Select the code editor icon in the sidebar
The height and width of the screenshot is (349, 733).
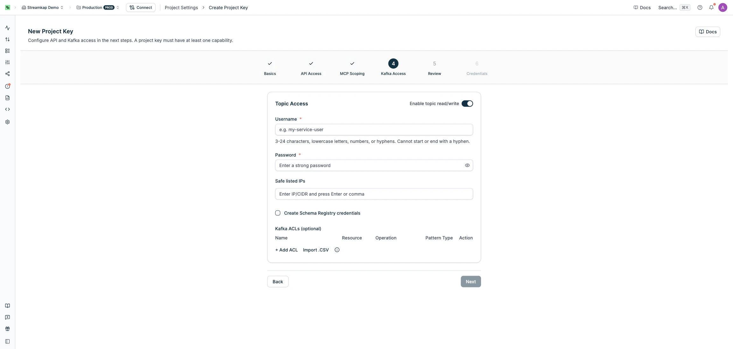point(7,109)
